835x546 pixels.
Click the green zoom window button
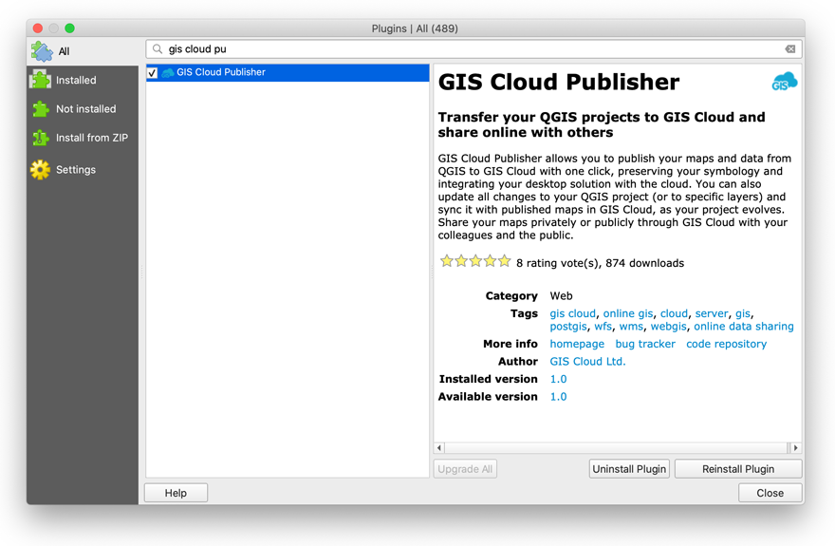click(x=70, y=28)
